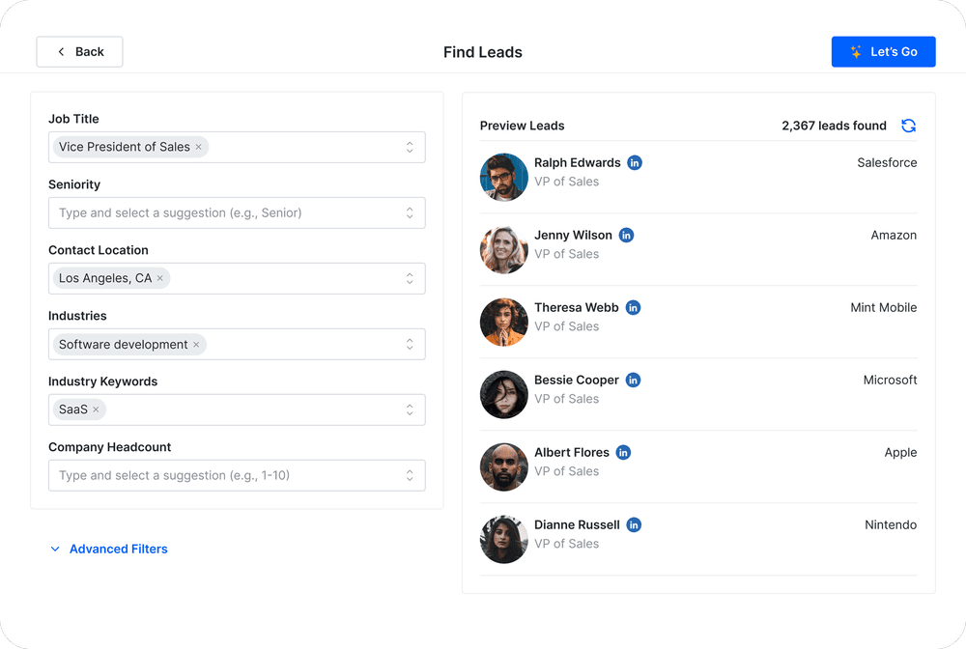Select the Ralph Edwards name
Image resolution: width=966 pixels, height=649 pixels.
tap(578, 162)
